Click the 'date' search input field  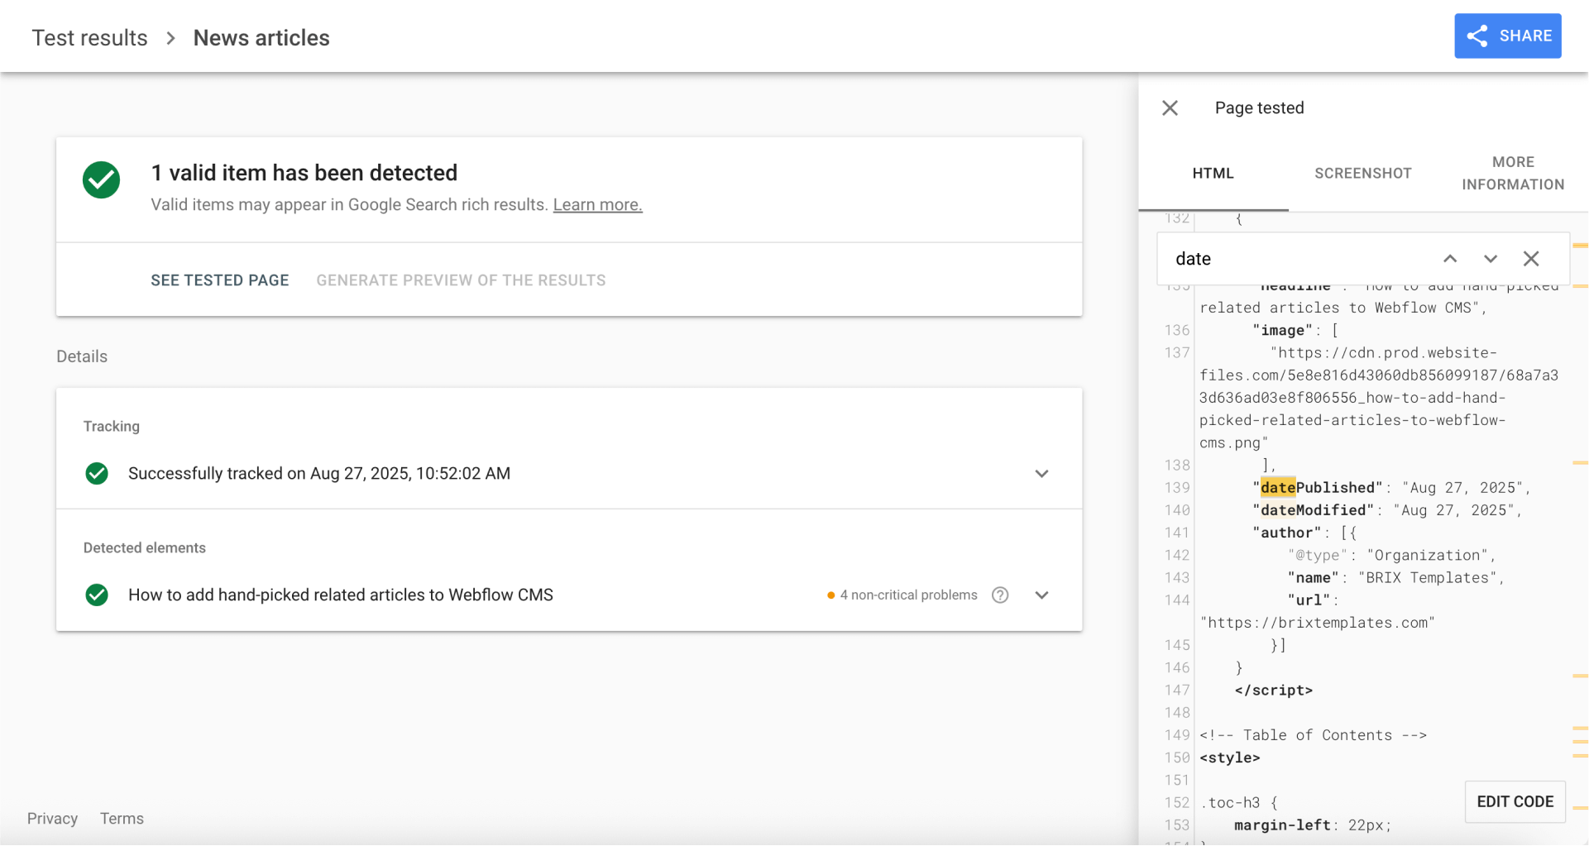[1299, 259]
